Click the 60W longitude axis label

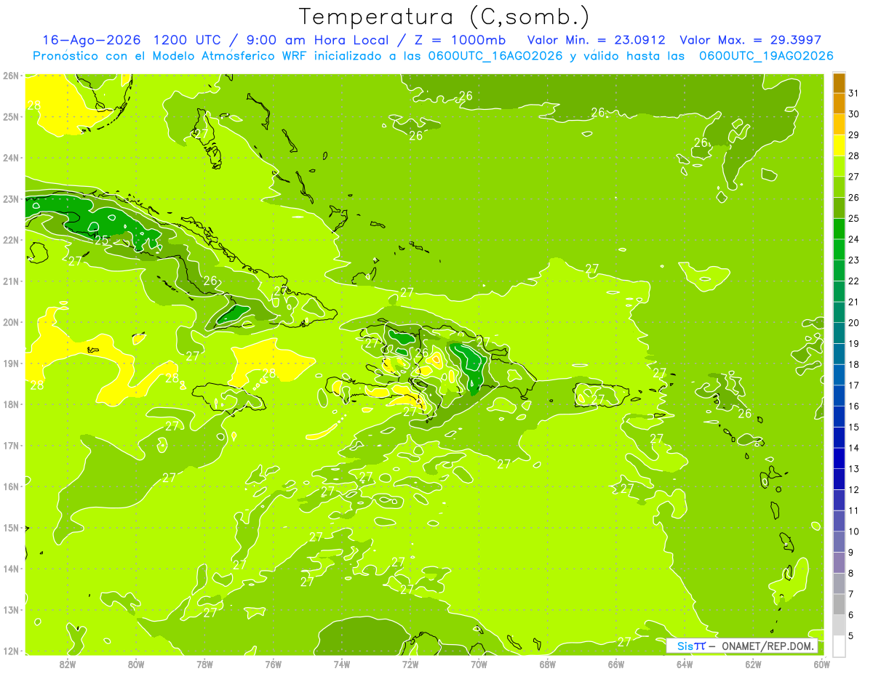[x=821, y=664]
